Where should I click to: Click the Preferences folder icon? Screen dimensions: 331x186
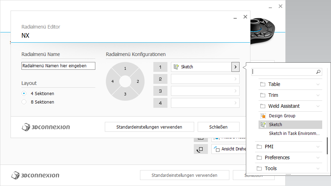click(259, 157)
